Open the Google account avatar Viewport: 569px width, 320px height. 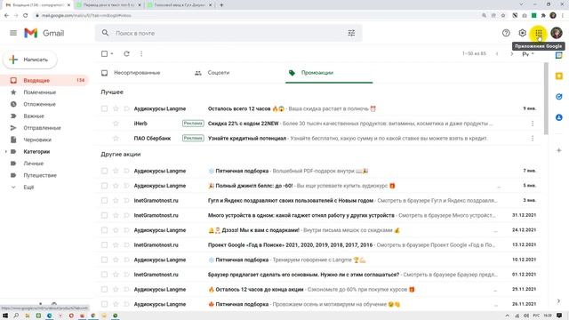(x=557, y=33)
